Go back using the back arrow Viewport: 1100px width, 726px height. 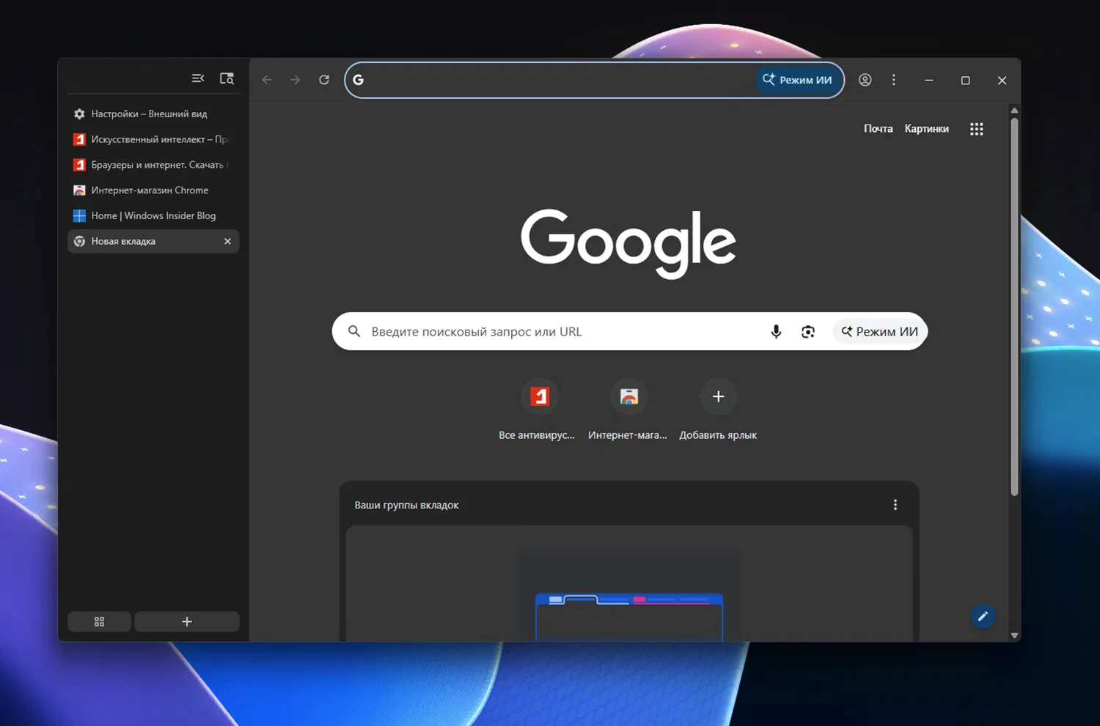click(267, 80)
